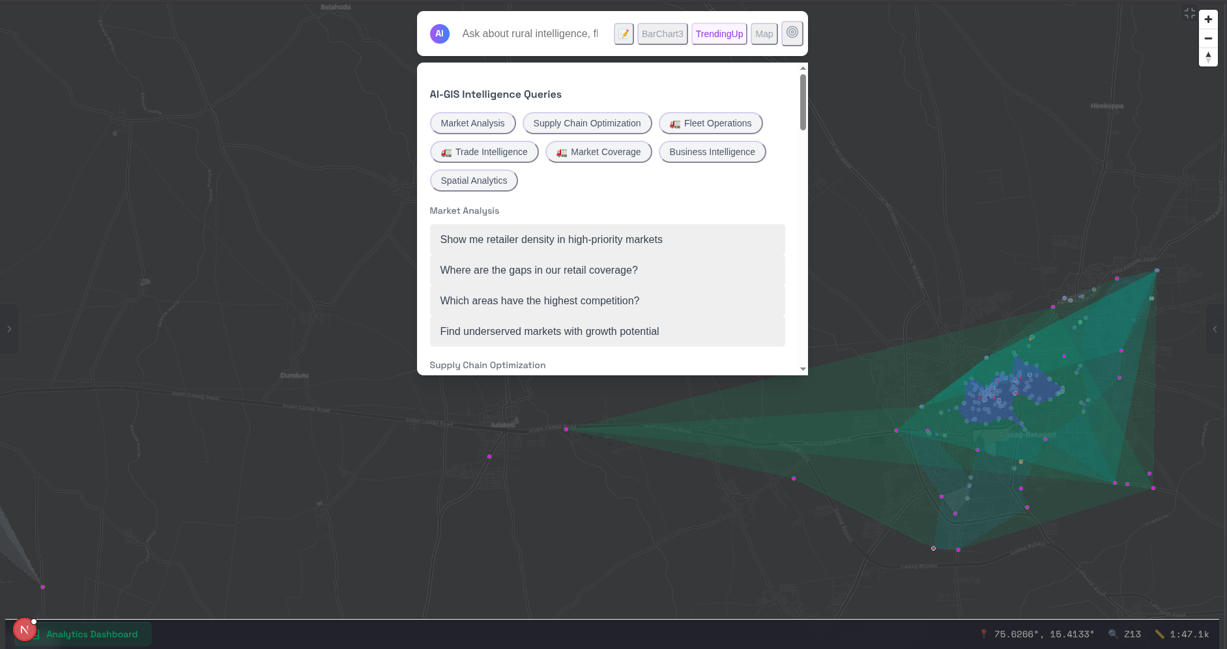The height and width of the screenshot is (649, 1227).
Task: Open the Analytics Dashboard button
Action: (92, 634)
